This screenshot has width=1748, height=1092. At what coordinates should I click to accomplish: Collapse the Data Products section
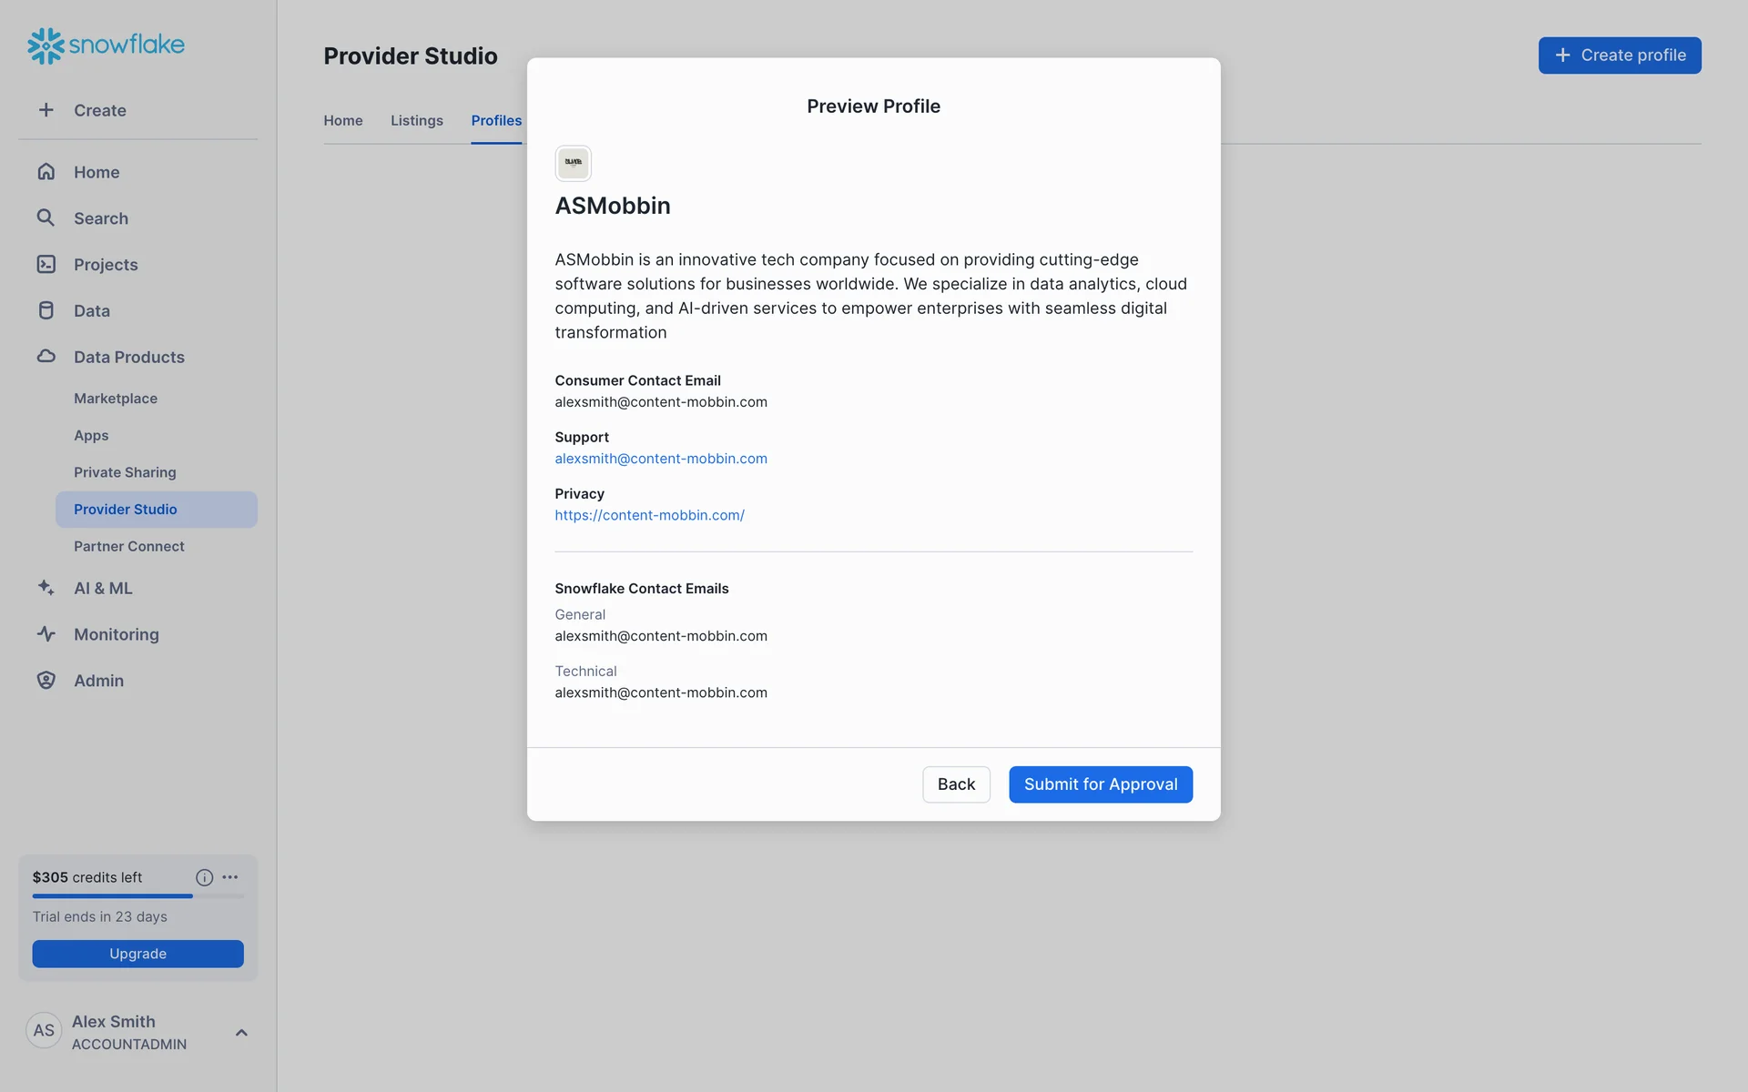(x=128, y=357)
